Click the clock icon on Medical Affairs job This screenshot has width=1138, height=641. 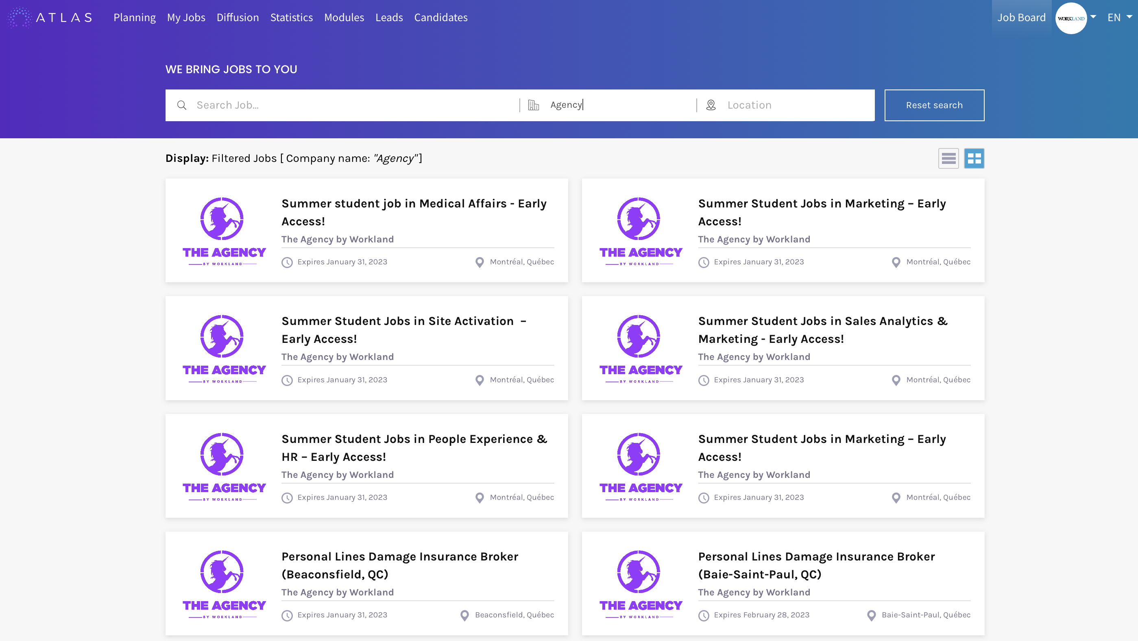(287, 262)
